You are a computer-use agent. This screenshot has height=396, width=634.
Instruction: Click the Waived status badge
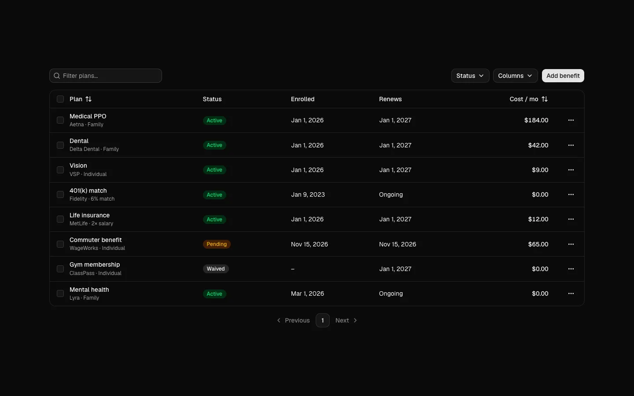pos(216,269)
